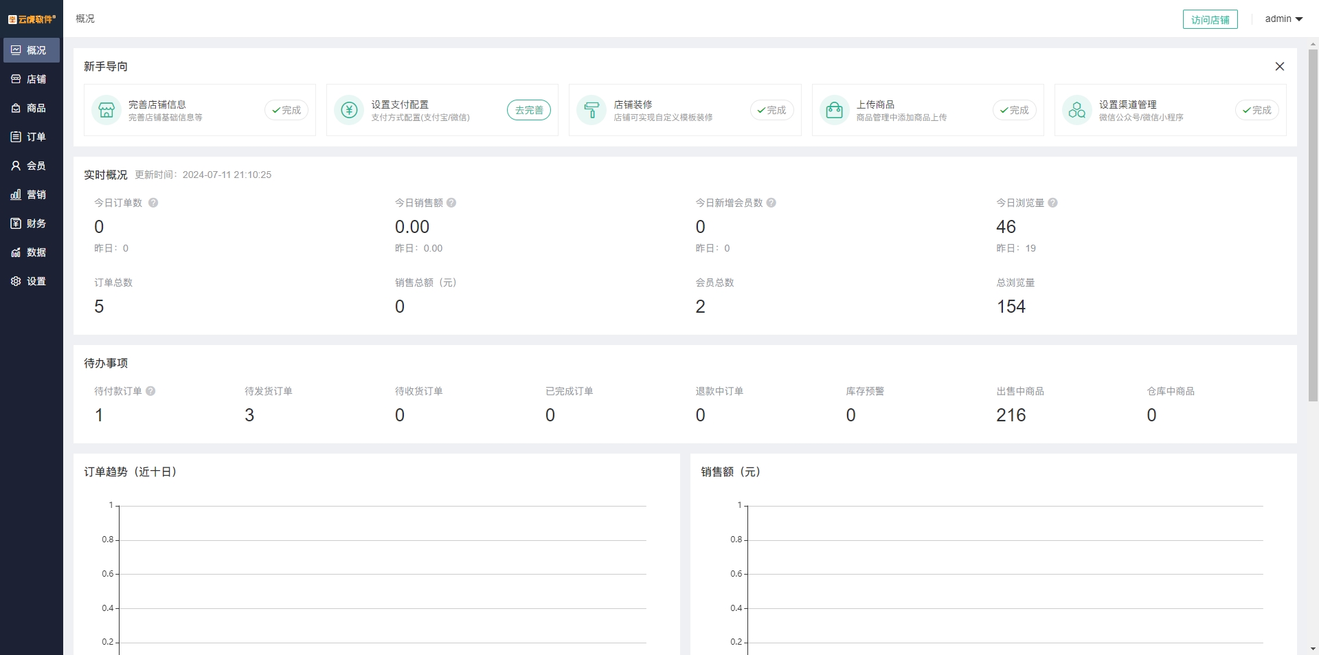Go to 商品 in the sidebar

(29, 108)
